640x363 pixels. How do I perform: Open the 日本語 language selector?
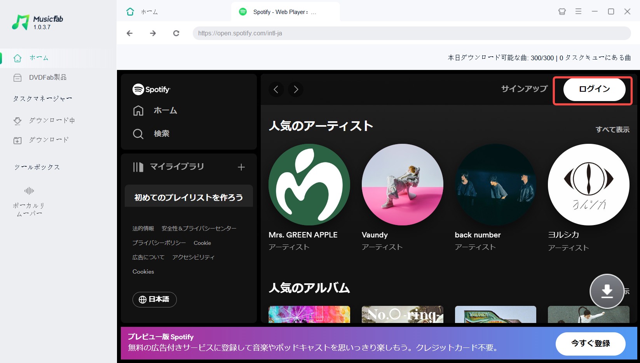(155, 300)
